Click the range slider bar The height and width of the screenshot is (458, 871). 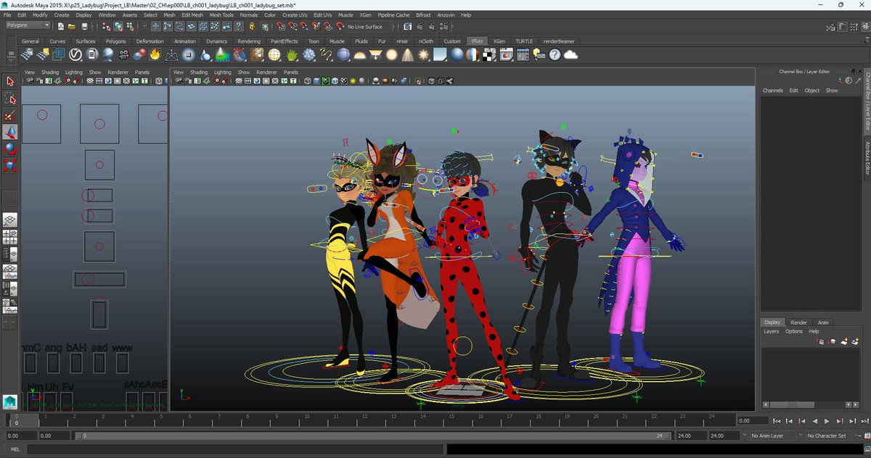coord(372,436)
